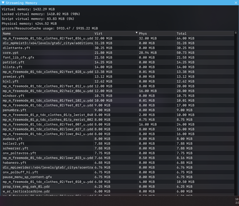Click the Locked virtual memory line

tap(41, 14)
